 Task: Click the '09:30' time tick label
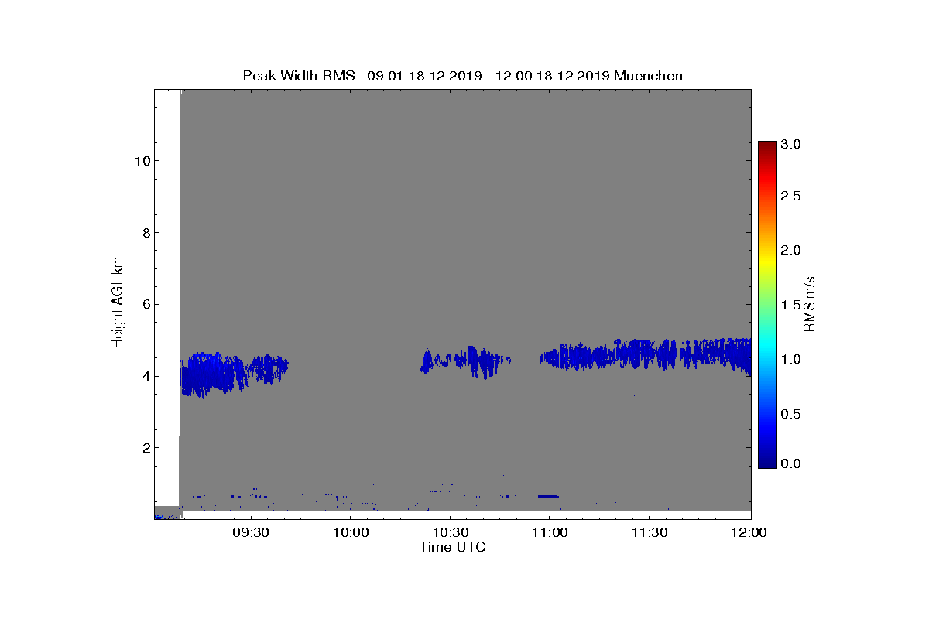(250, 533)
